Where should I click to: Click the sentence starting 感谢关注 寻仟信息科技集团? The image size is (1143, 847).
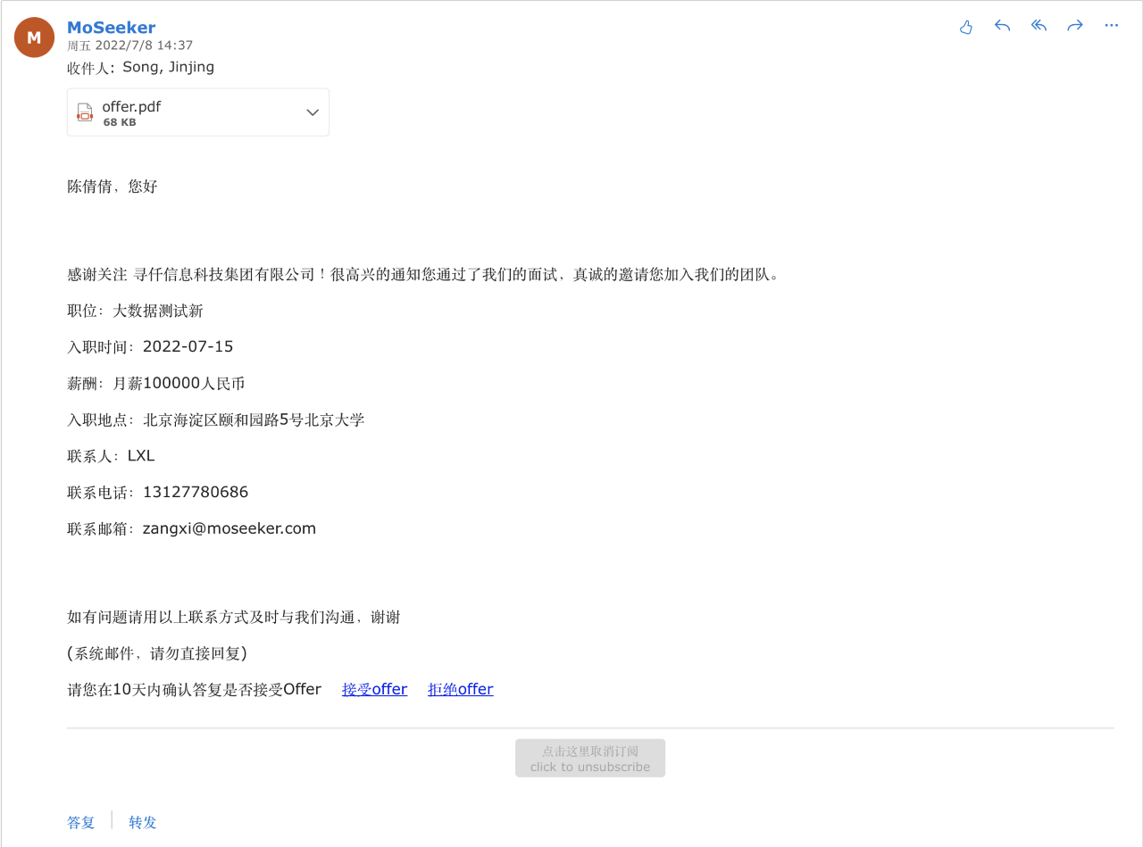click(x=424, y=274)
